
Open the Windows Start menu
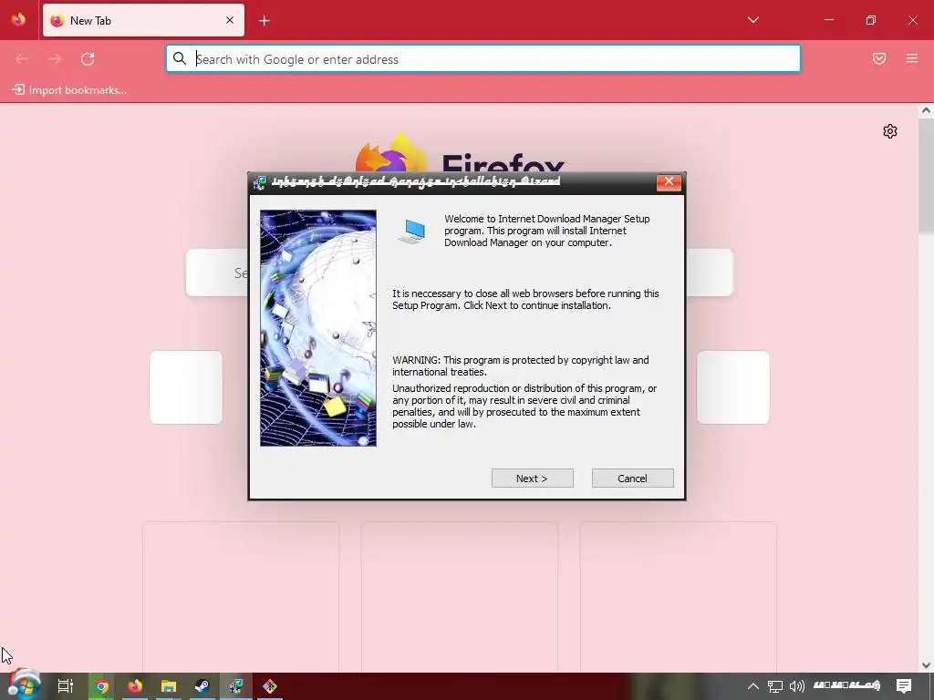click(25, 685)
